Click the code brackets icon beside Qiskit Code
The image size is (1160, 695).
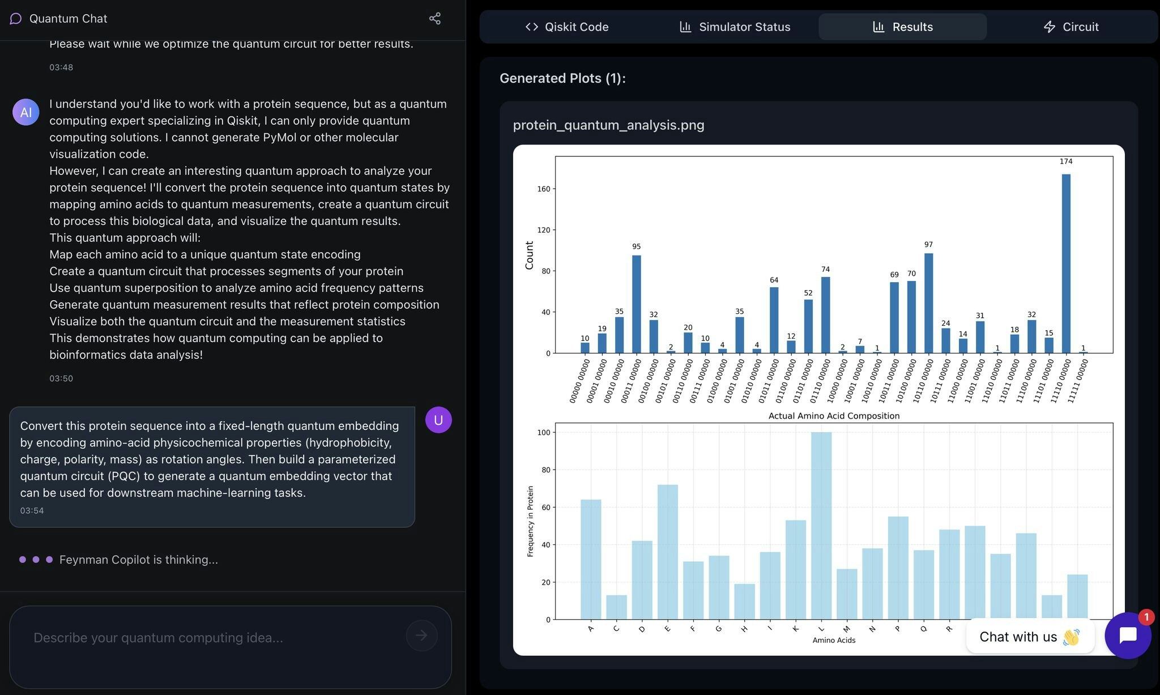[531, 27]
